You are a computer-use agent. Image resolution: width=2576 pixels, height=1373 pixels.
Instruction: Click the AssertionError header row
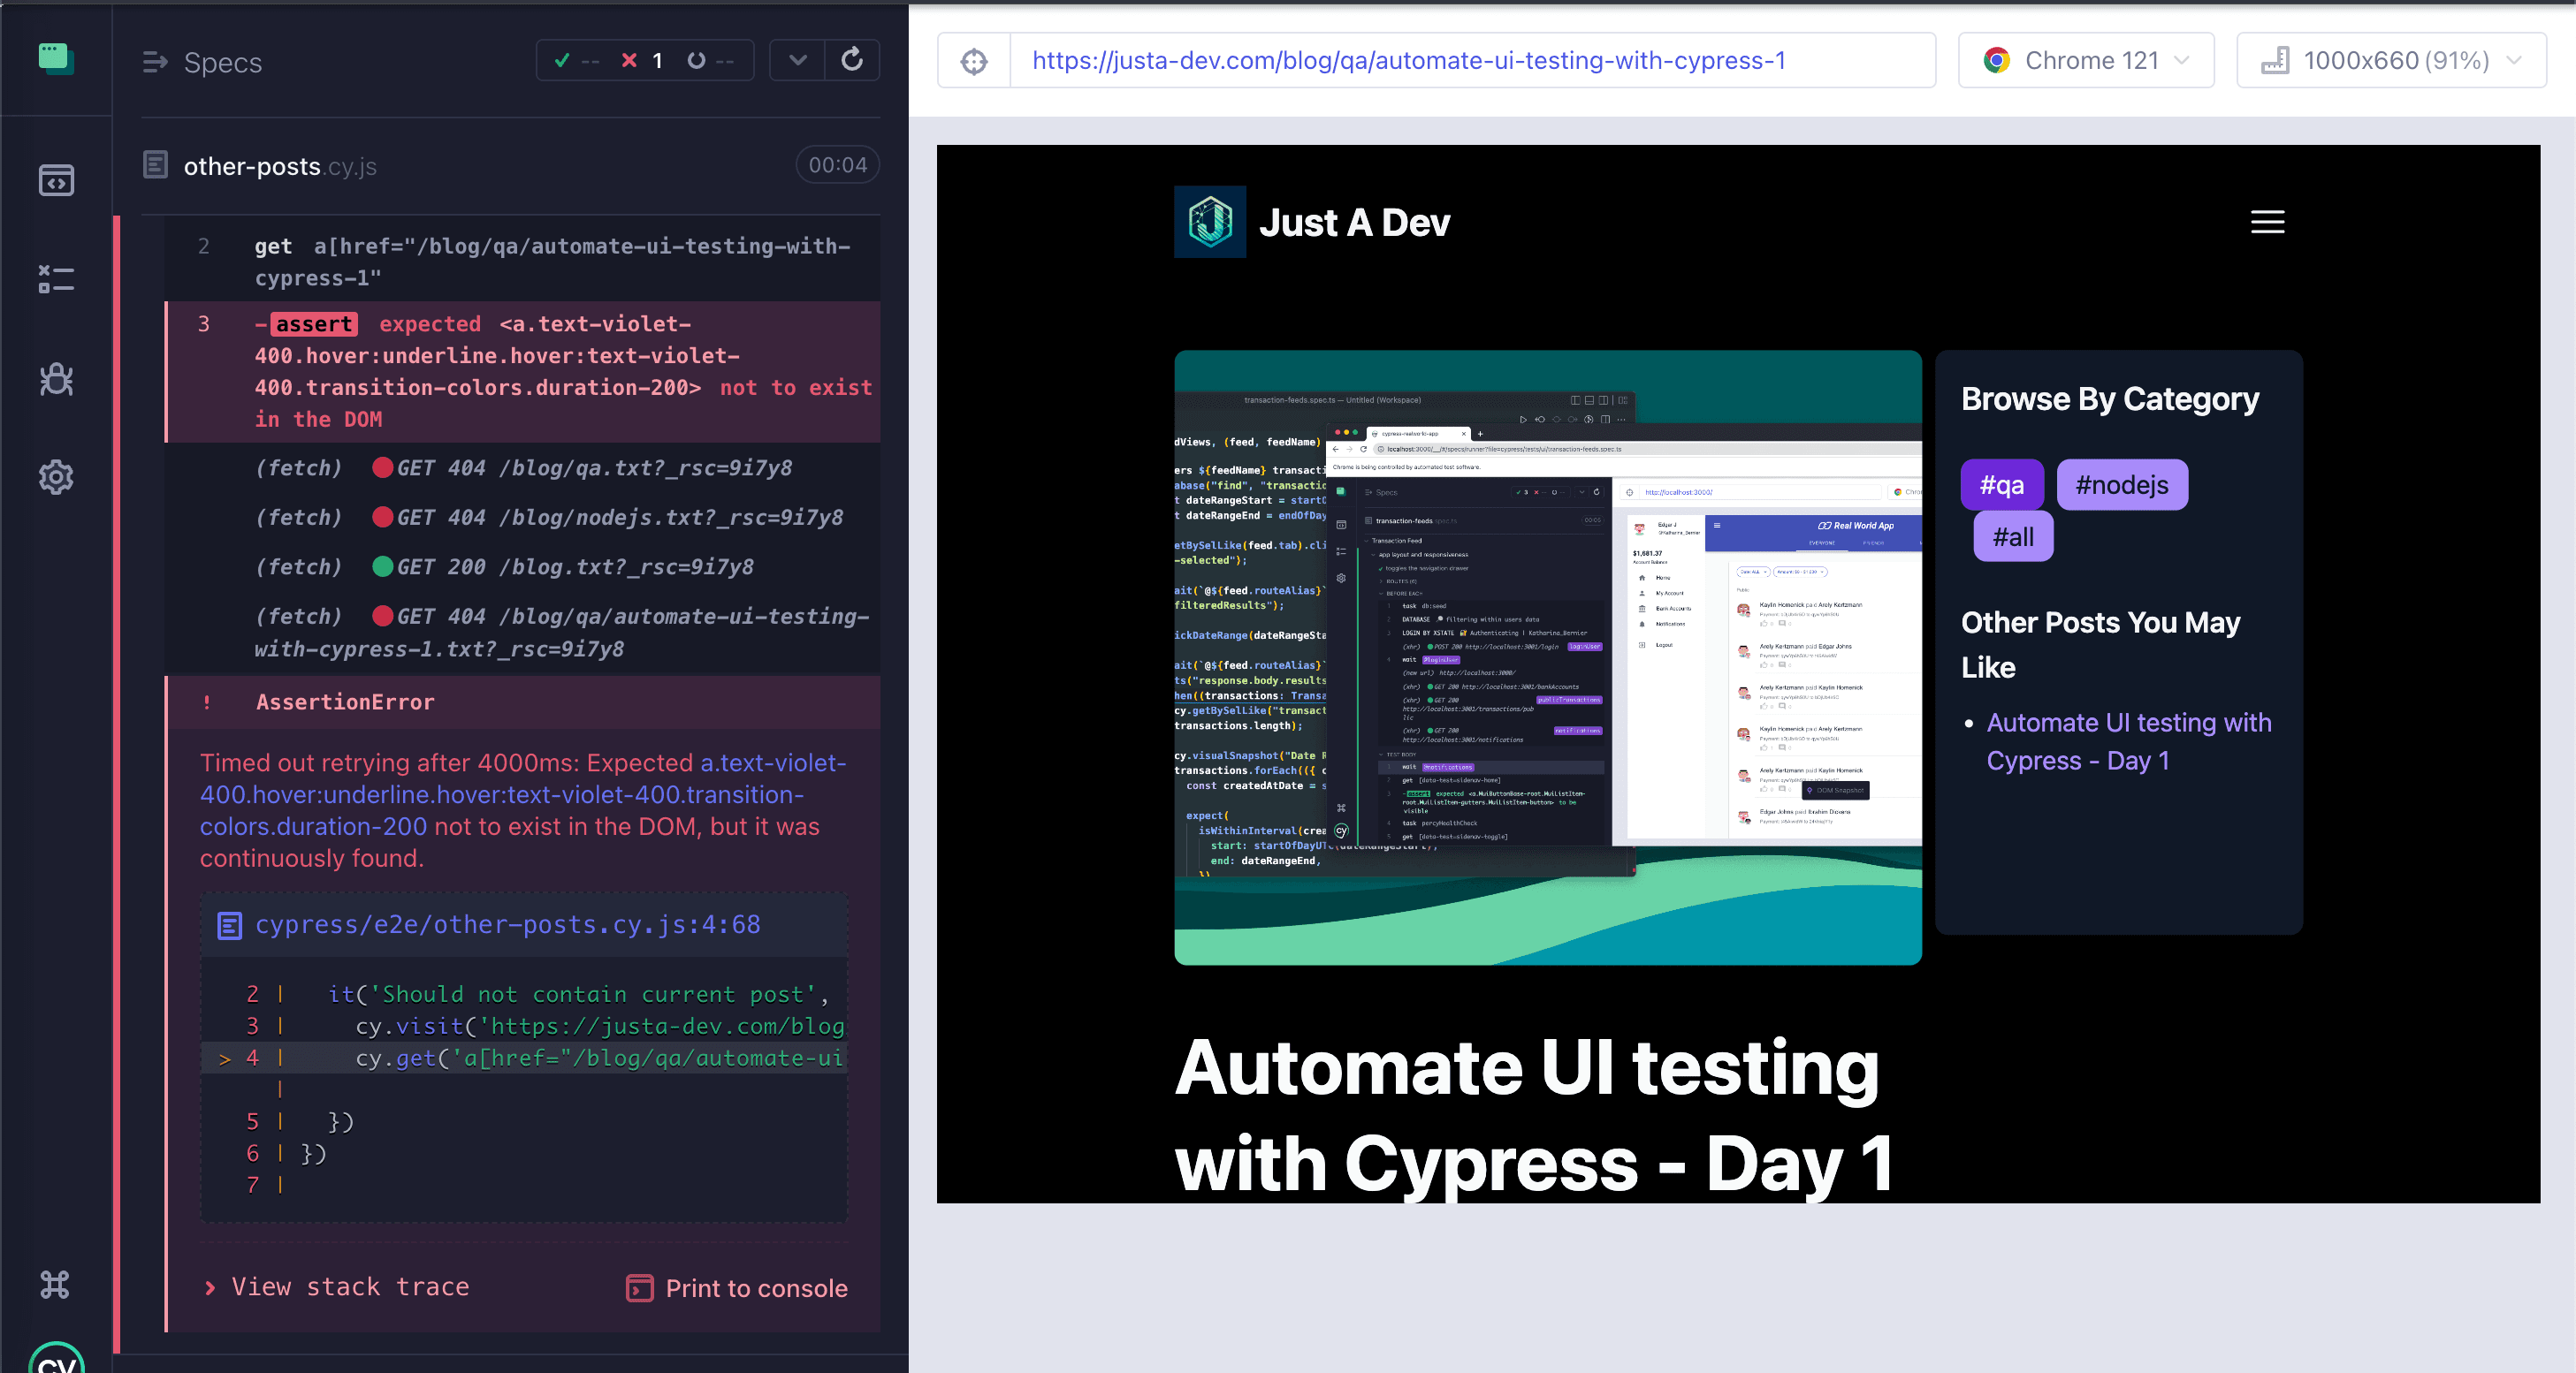click(522, 702)
